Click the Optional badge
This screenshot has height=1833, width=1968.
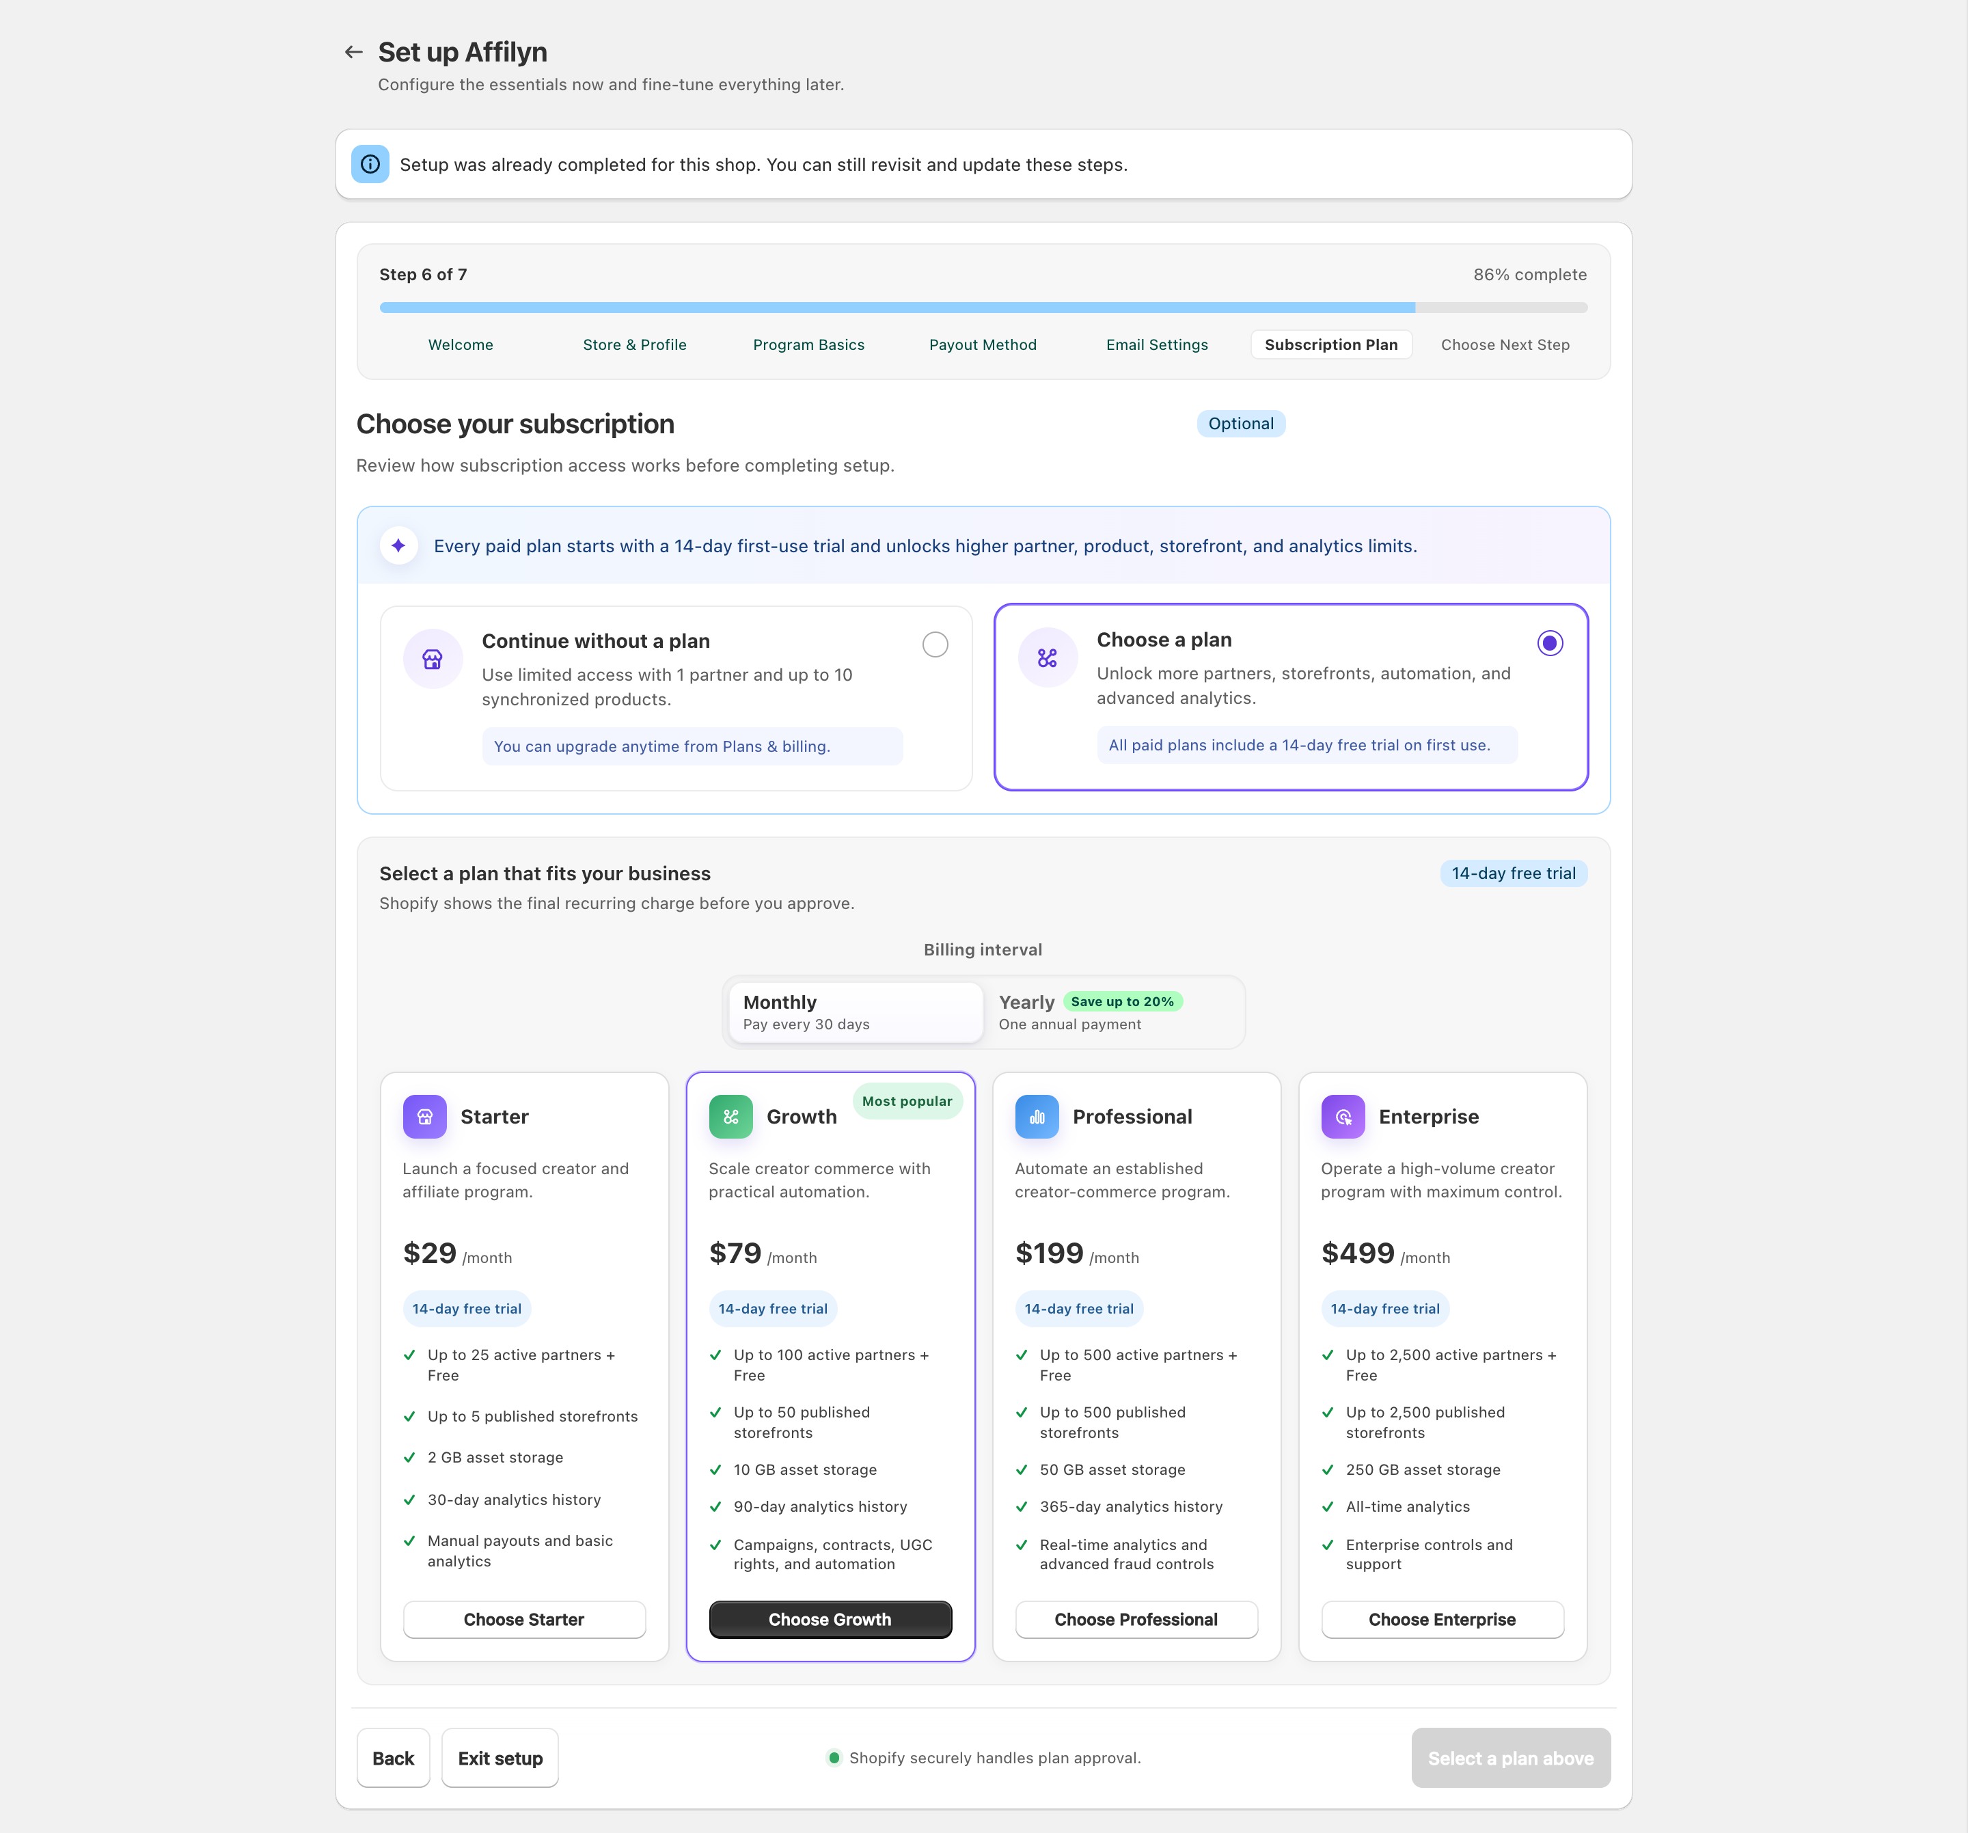tap(1240, 424)
